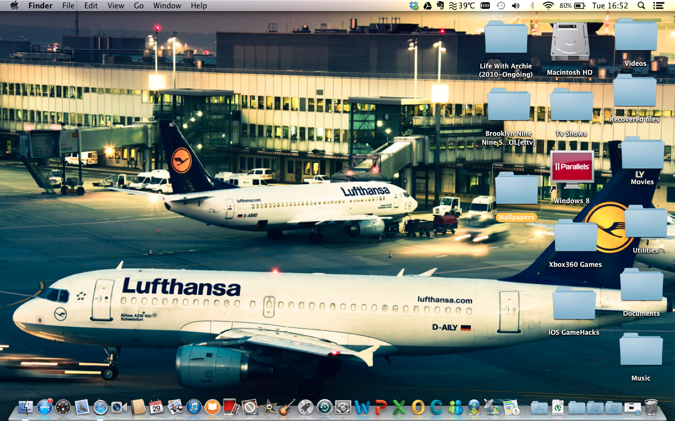Select the Life With Archie folder
Image resolution: width=675 pixels, height=421 pixels.
[x=506, y=38]
